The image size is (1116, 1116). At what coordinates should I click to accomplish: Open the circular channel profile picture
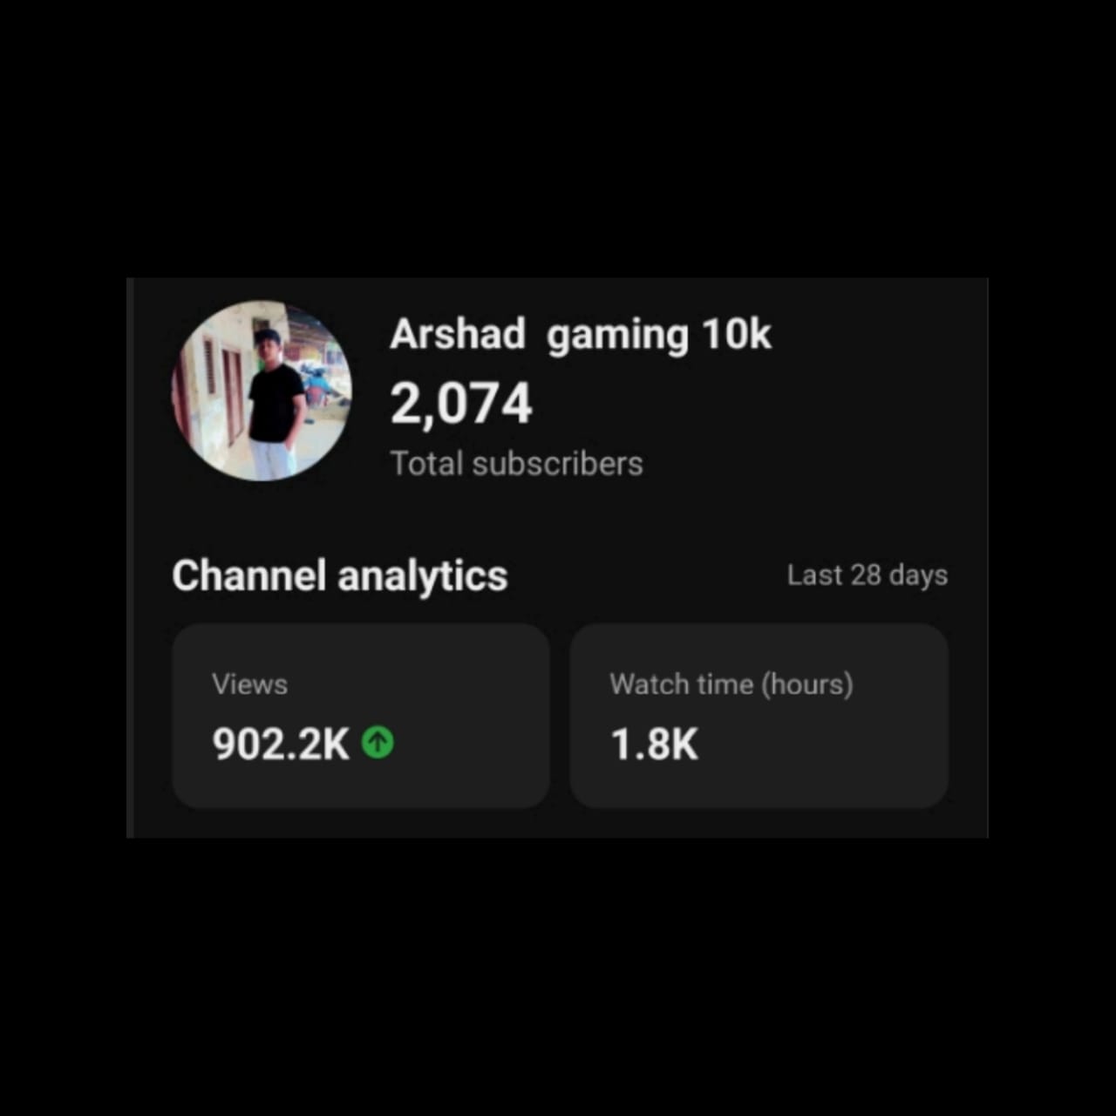262,391
